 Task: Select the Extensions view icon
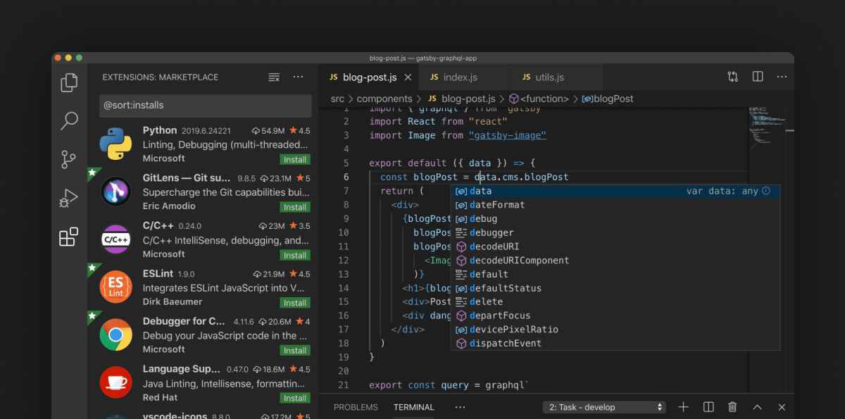tap(69, 237)
